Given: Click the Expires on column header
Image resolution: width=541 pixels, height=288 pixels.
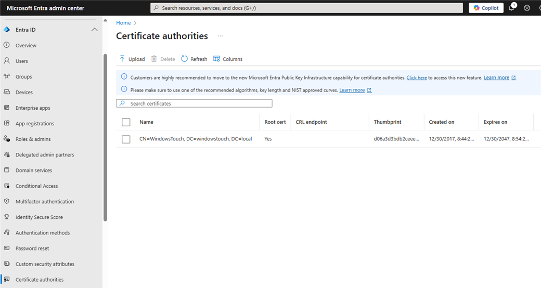Looking at the screenshot, I should [495, 122].
